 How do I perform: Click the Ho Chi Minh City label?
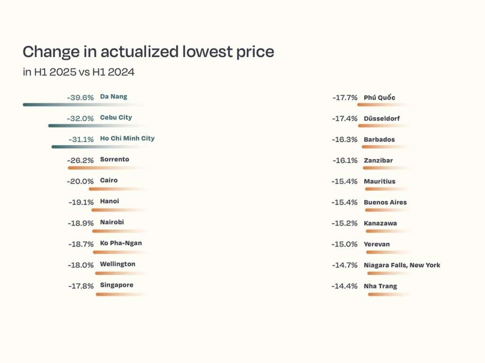coord(127,138)
